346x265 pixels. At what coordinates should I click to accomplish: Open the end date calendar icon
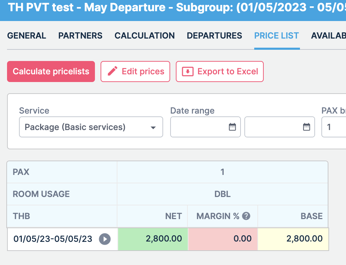coord(307,127)
